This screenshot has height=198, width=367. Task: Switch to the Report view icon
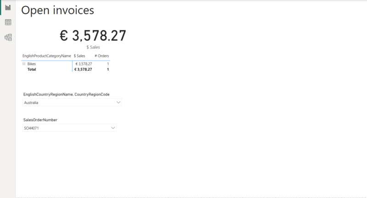8,7
